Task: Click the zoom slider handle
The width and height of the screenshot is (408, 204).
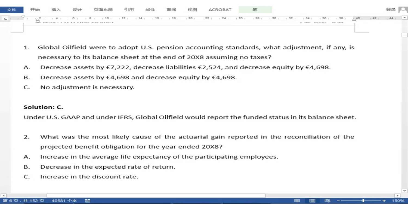Action: click(x=363, y=201)
